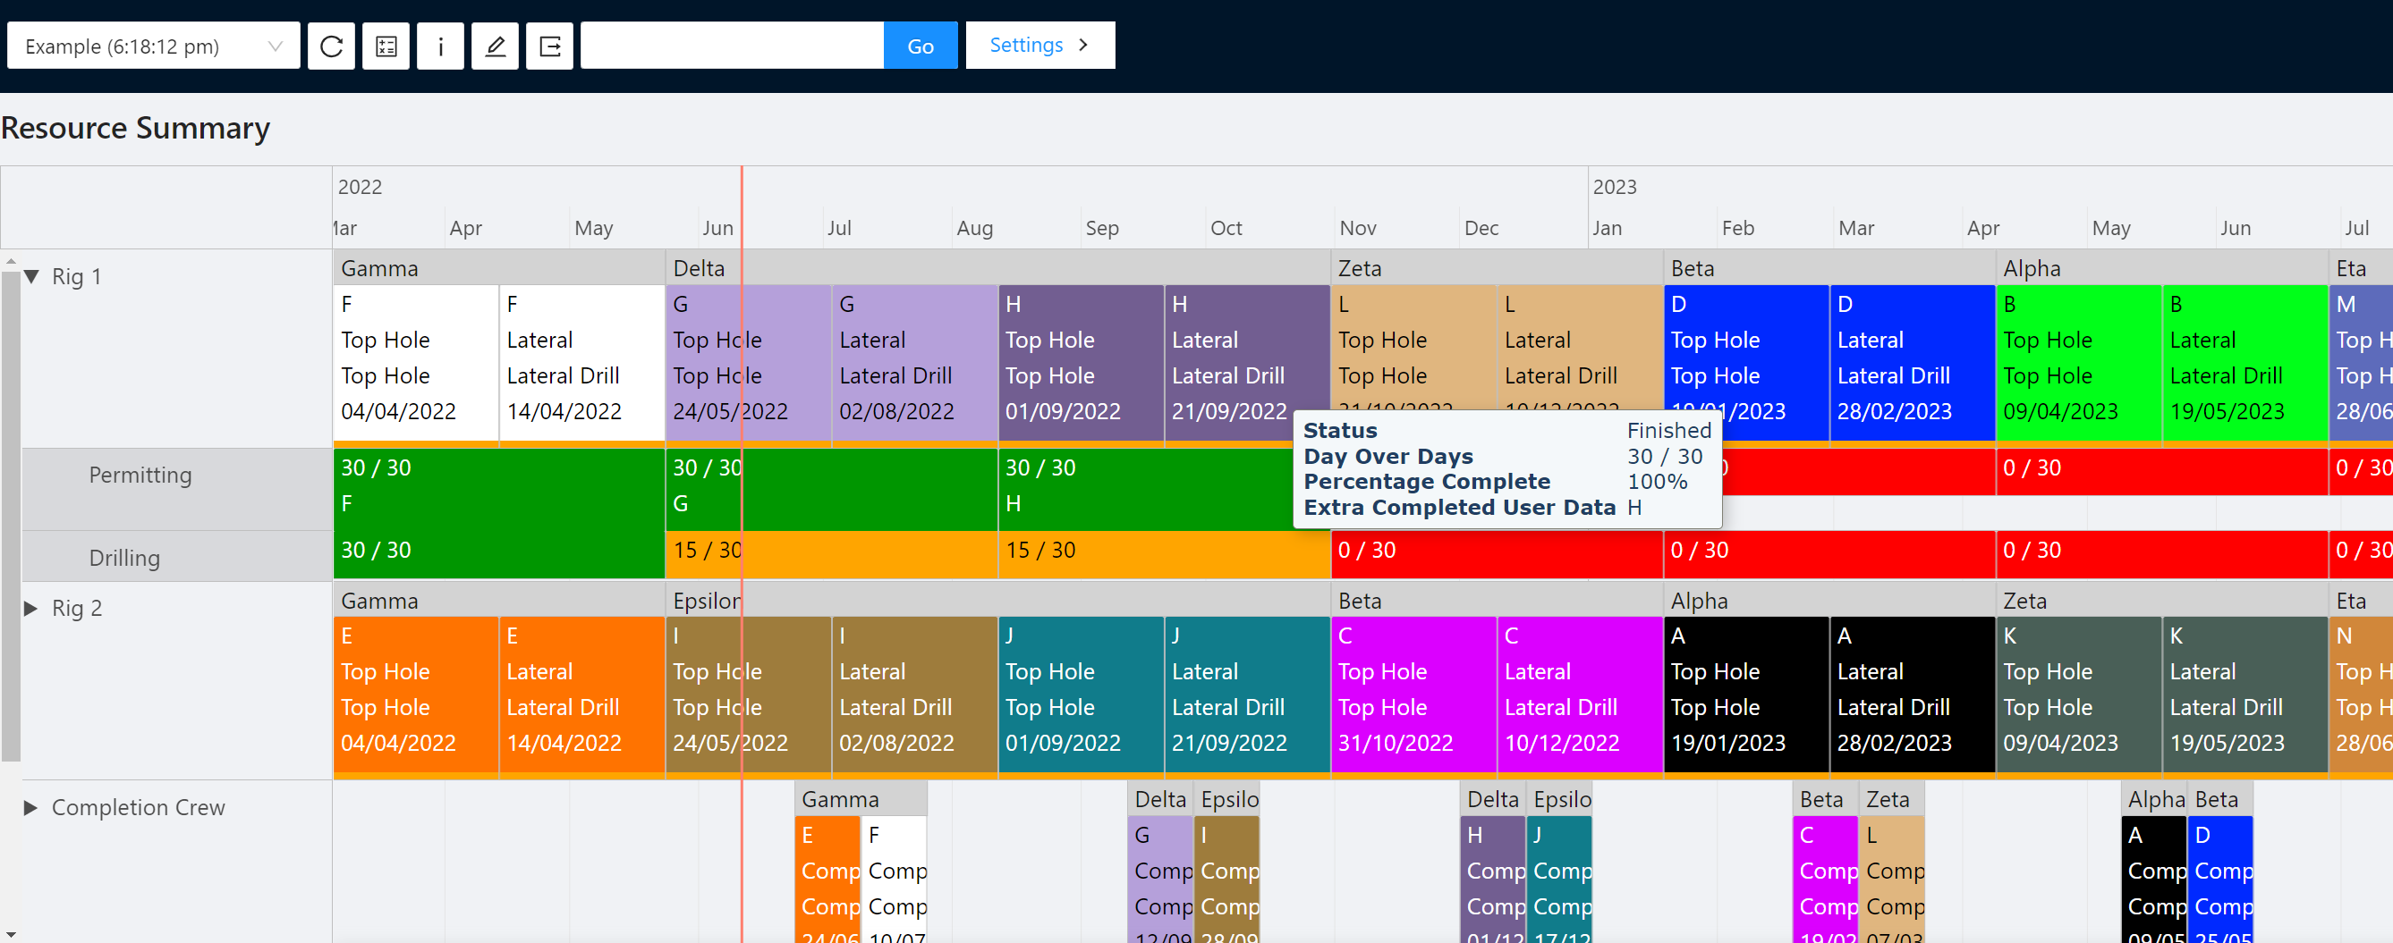Screen dimensions: 2393x943
Task: Open the Example (6:18:12 pm) dropdown
Action: point(153,46)
